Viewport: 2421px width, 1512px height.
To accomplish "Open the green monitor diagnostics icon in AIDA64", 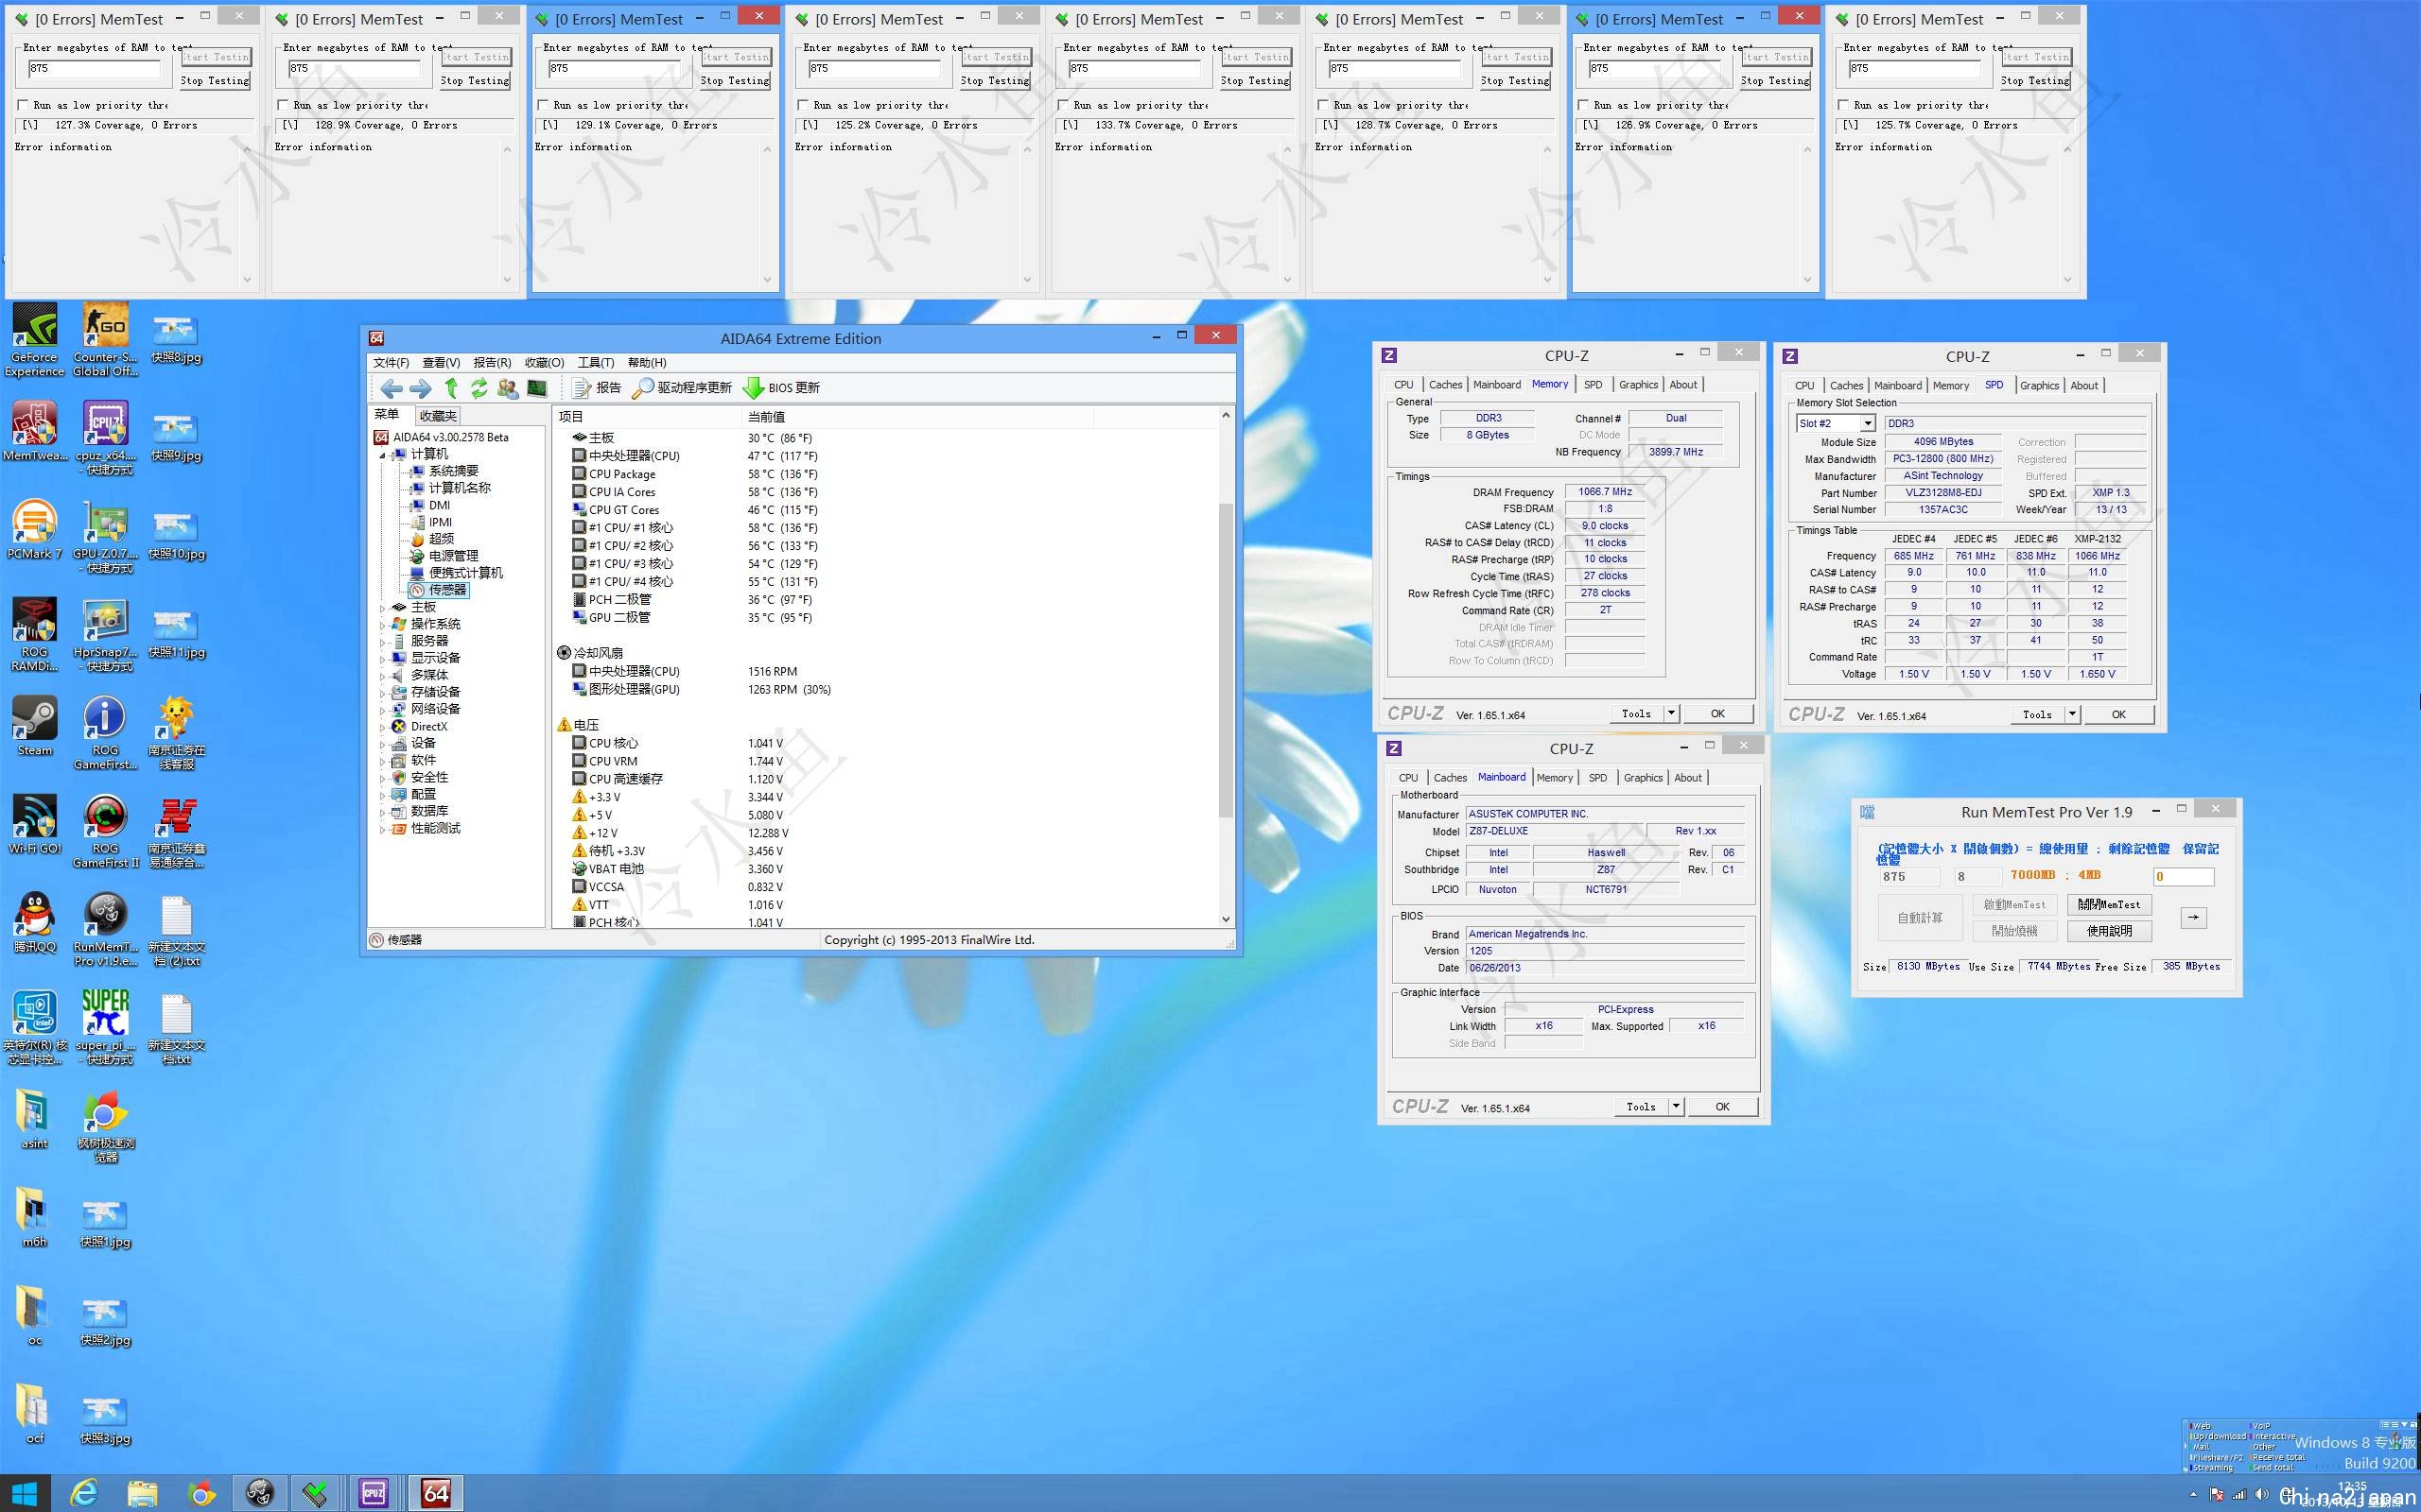I will coord(537,388).
